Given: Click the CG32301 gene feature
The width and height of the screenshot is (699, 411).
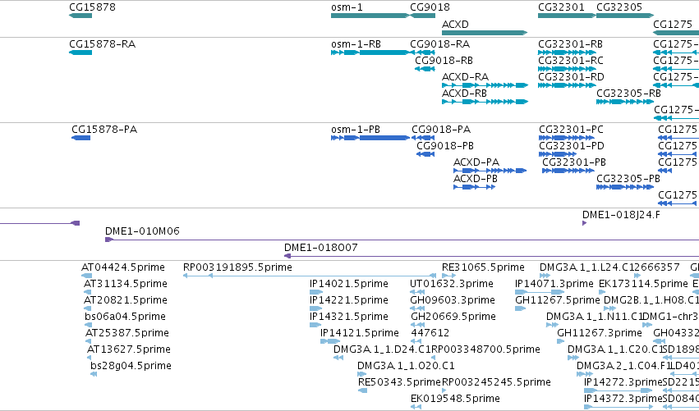Looking at the screenshot, I should click(567, 16).
